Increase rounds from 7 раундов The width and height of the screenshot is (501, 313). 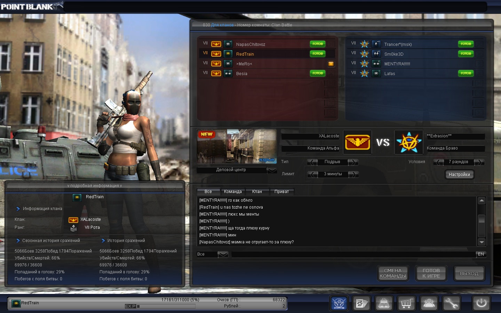pos(479,162)
